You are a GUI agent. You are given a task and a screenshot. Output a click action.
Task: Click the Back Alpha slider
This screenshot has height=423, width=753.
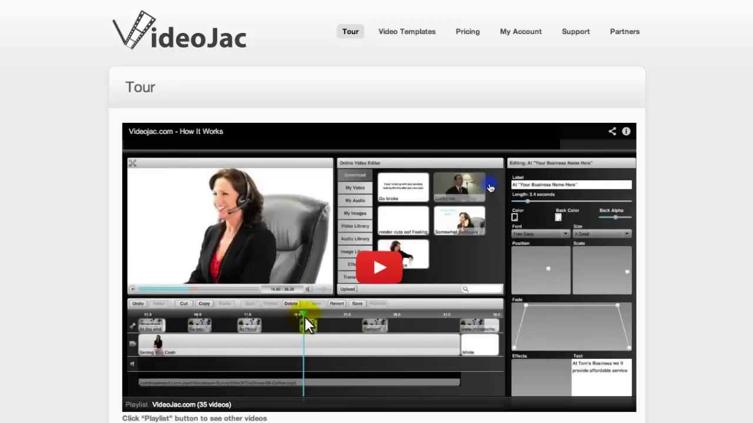(x=615, y=217)
